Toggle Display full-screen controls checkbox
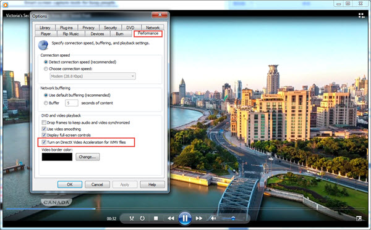 point(44,135)
